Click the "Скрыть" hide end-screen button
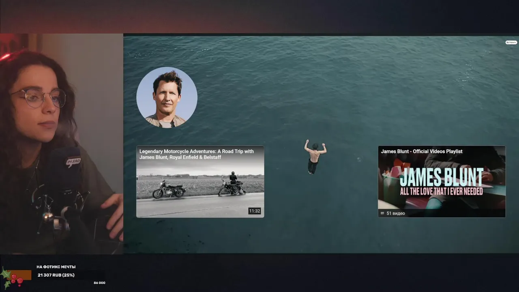Screen dimensions: 519x292 511,42
